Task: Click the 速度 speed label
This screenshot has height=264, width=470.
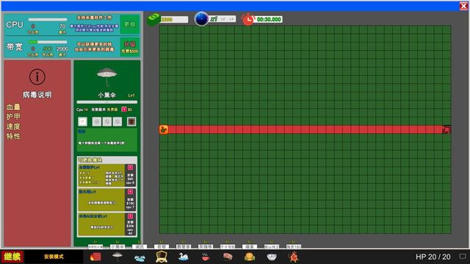Action: tap(13, 126)
